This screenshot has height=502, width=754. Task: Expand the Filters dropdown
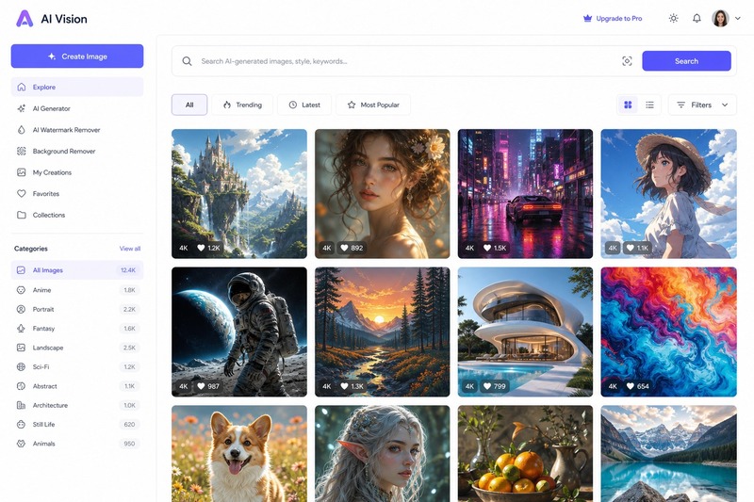(702, 105)
